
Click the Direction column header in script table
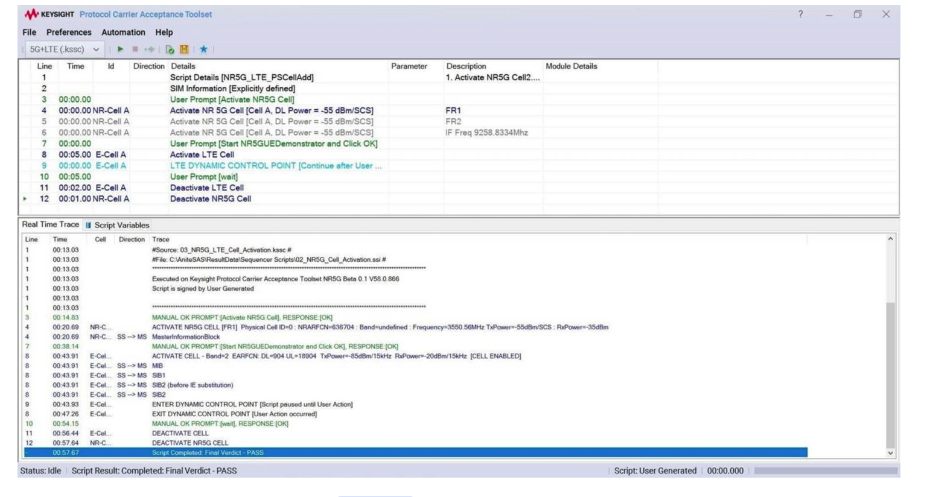(148, 66)
